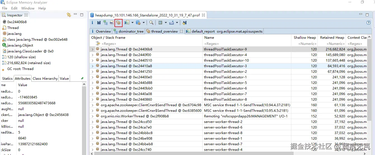Click the Retained Heap numeric filter field
This screenshot has width=375, height=155.
332,44
